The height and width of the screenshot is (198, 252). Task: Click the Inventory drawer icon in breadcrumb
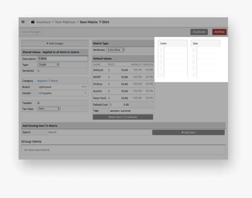click(x=33, y=22)
